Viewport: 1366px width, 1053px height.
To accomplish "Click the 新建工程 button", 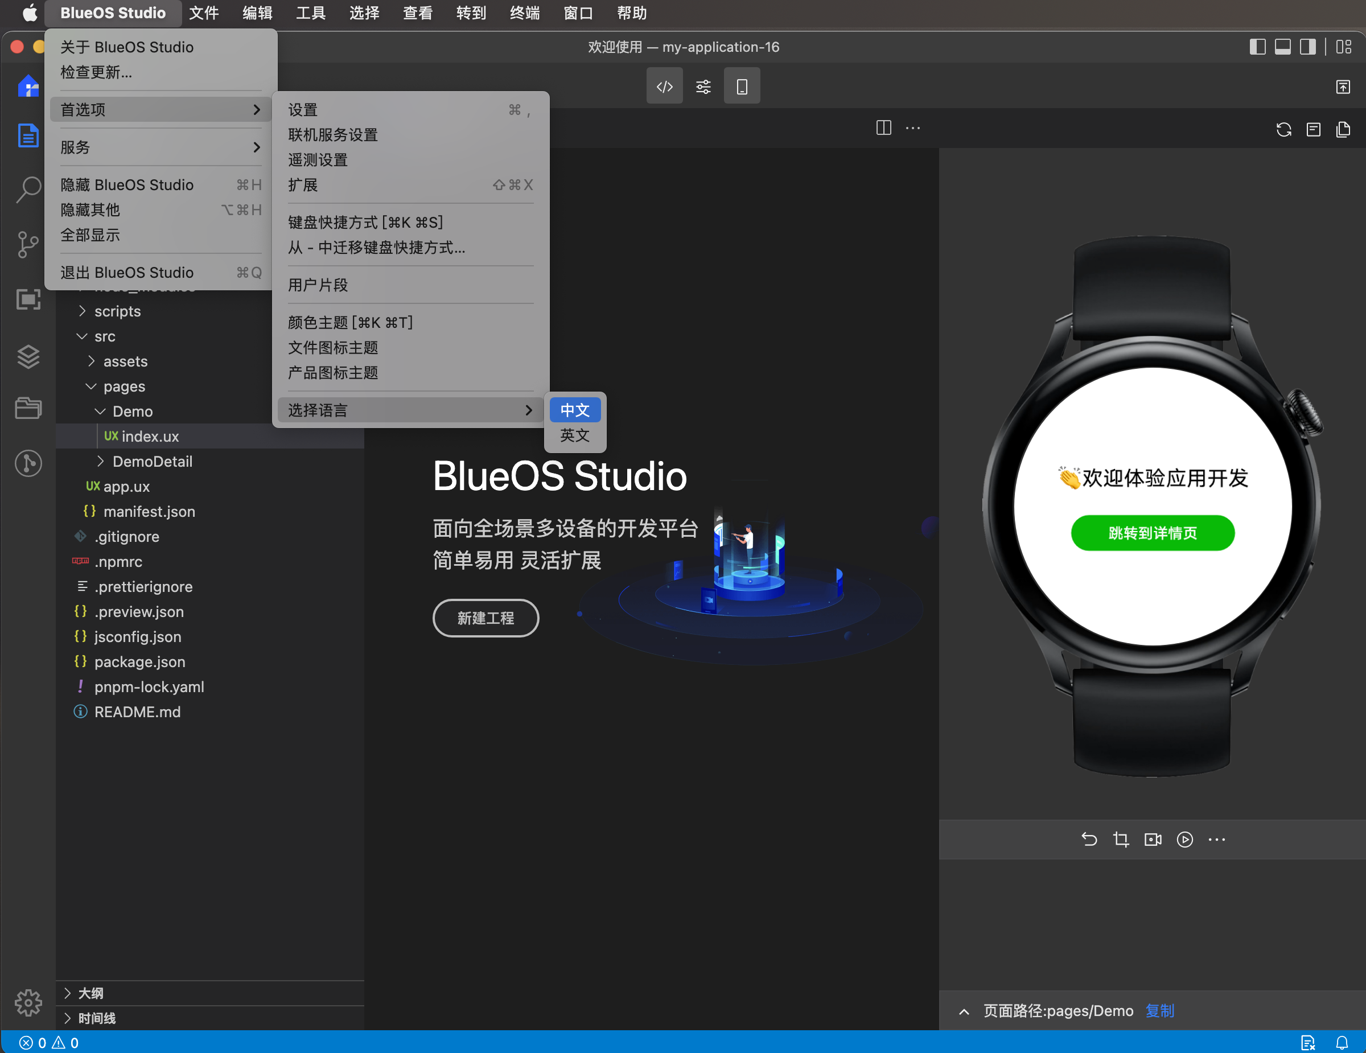I will [x=485, y=618].
